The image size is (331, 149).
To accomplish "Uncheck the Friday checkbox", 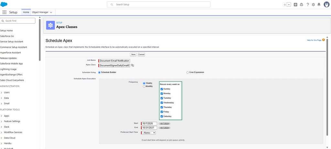I will [162, 112].
